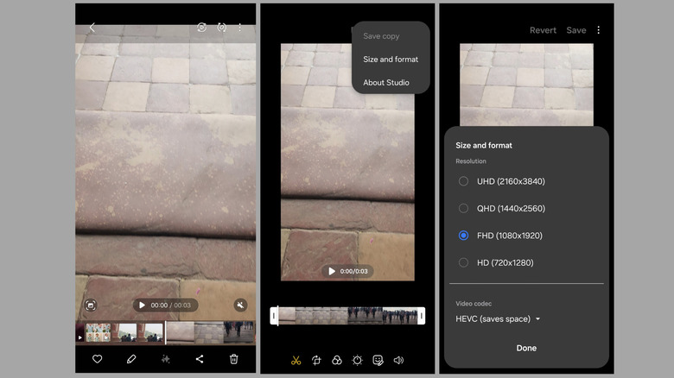Delete the video with the trash icon
This screenshot has height=378, width=674.
[x=234, y=359]
